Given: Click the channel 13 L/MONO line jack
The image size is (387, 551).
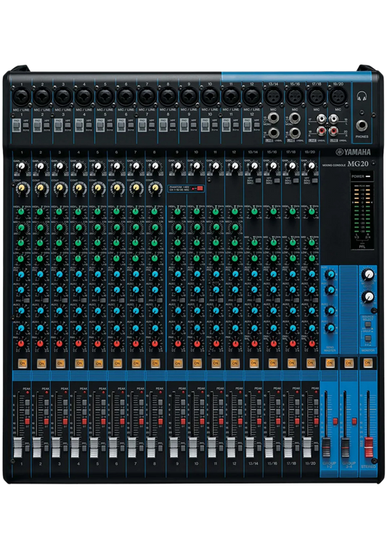Looking at the screenshot, I should pyautogui.click(x=273, y=118).
